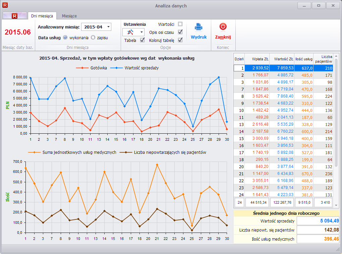342x254 pixels.
Task: Select the zapisu radio button
Action: pos(93,38)
